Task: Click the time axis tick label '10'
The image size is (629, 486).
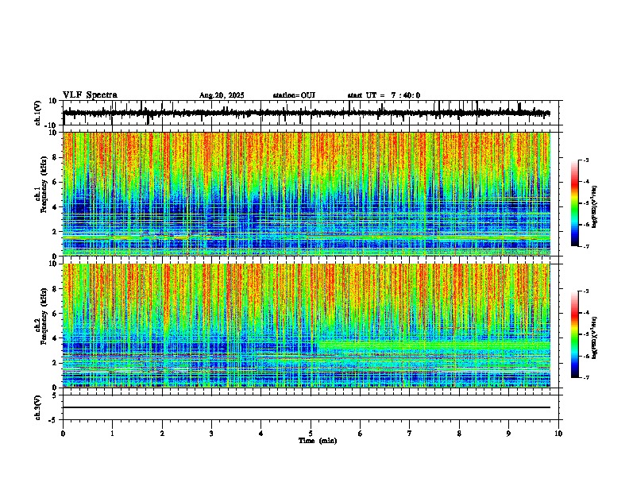Action: [x=558, y=433]
